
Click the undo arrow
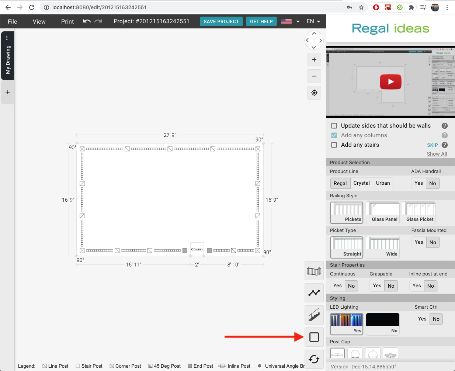point(87,21)
